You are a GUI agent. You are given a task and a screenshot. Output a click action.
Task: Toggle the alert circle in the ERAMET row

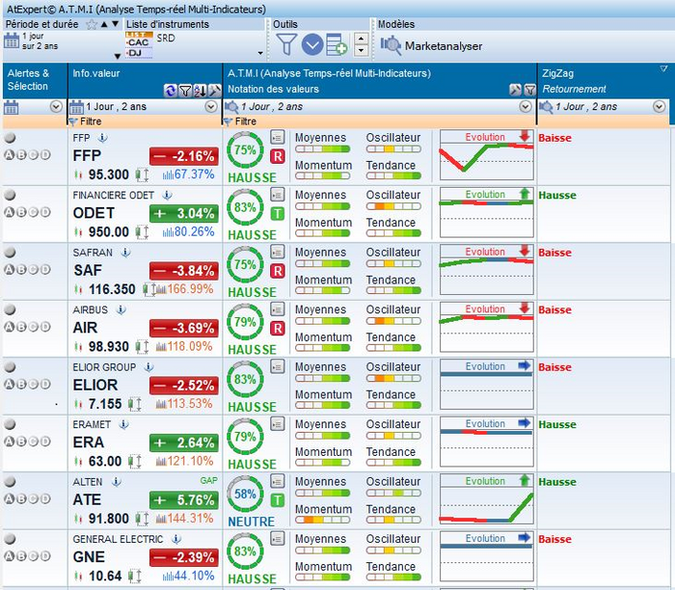coord(10,424)
